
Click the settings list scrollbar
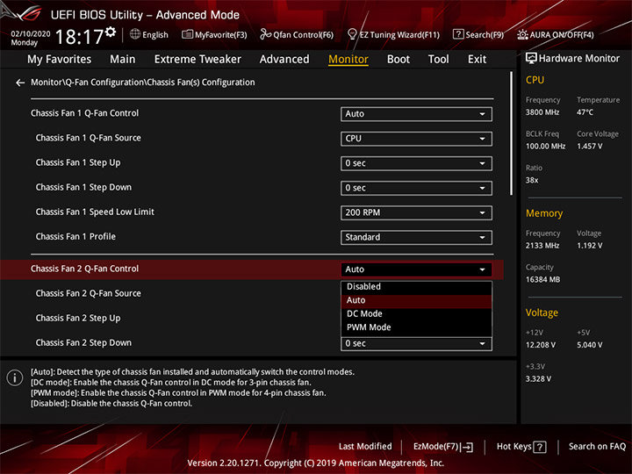click(x=511, y=133)
